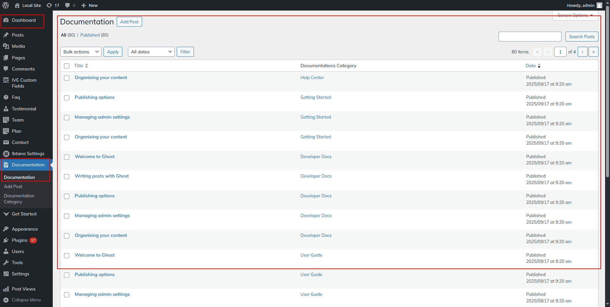This screenshot has height=307, width=610.
Task: Open the updates icon showing 17
Action: pyautogui.click(x=49, y=5)
